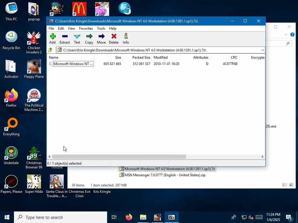This screenshot has height=223, width=298.
Task: Sort by the Attributes column header
Action: (195, 57)
